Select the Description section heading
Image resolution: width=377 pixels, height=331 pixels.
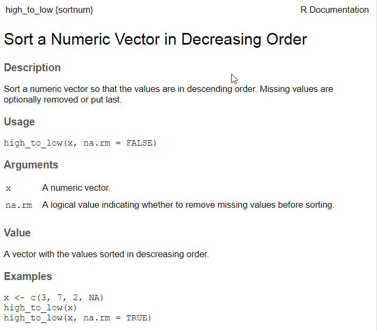[32, 67]
